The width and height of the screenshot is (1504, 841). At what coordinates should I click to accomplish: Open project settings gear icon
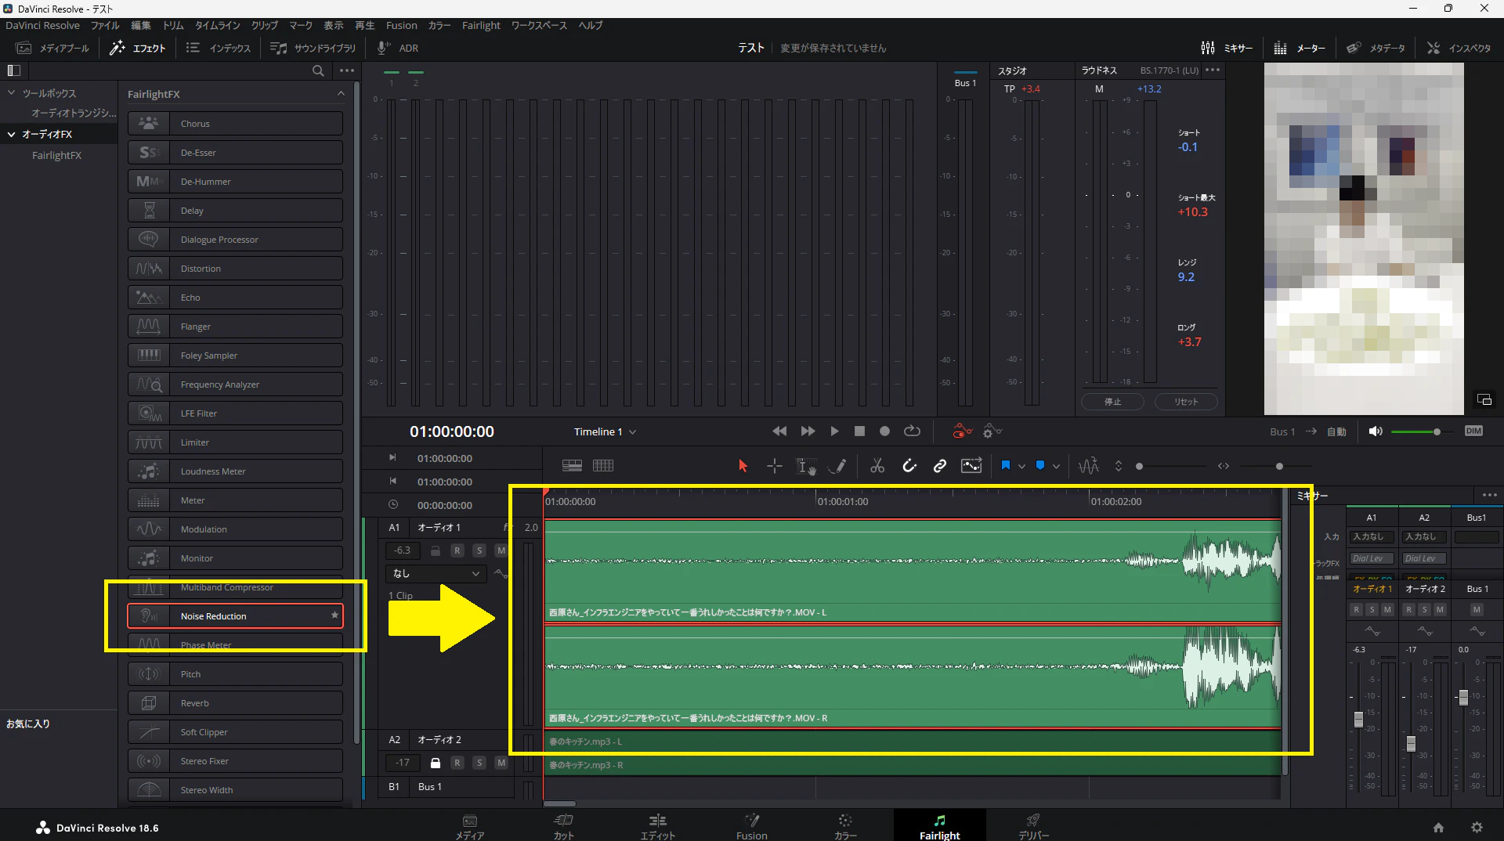(x=1477, y=827)
